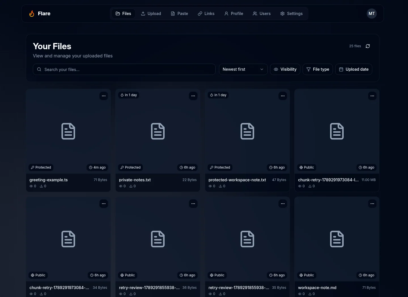Image resolution: width=408 pixels, height=297 pixels.
Task: Open the Users tab
Action: click(262, 14)
